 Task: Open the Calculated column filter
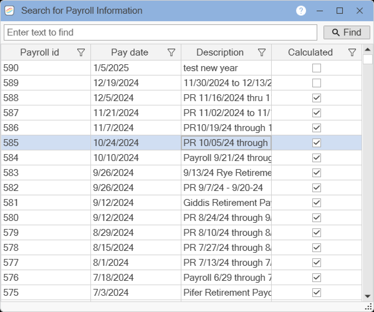pos(352,52)
